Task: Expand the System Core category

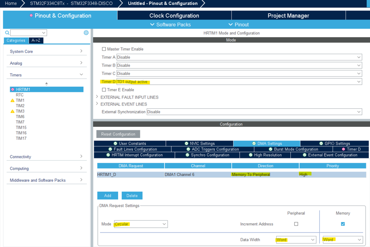Action: pyautogui.click(x=47, y=51)
